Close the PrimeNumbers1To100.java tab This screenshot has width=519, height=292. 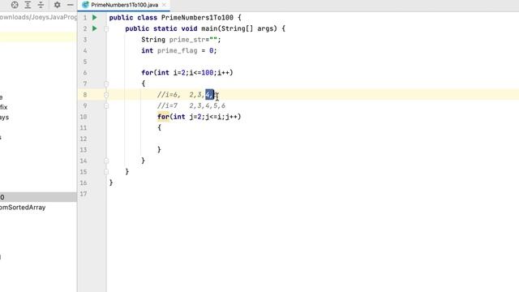(x=164, y=5)
